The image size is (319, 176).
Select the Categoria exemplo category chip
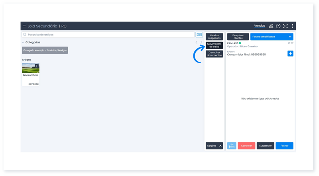45,50
